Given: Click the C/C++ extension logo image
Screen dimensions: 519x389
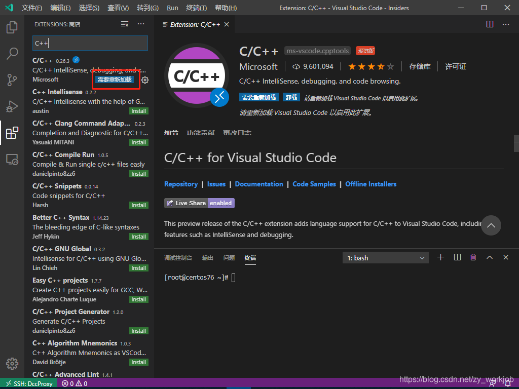Looking at the screenshot, I should coord(197,75).
